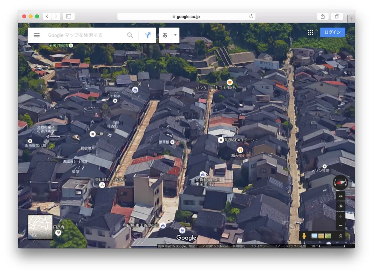Click the my-location target icon
Viewport: 373px width, 274px height.
(x=340, y=206)
